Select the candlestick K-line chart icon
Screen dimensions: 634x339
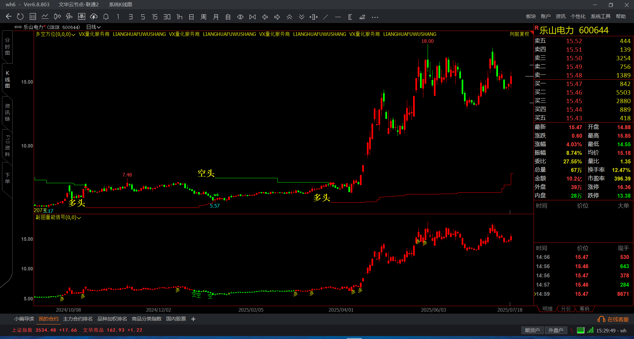[x=57, y=16]
